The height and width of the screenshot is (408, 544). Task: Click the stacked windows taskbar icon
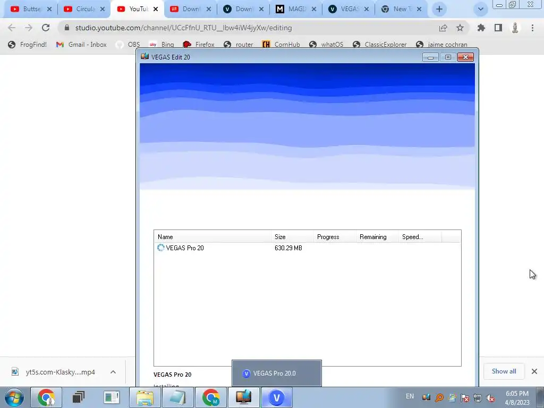point(79,397)
